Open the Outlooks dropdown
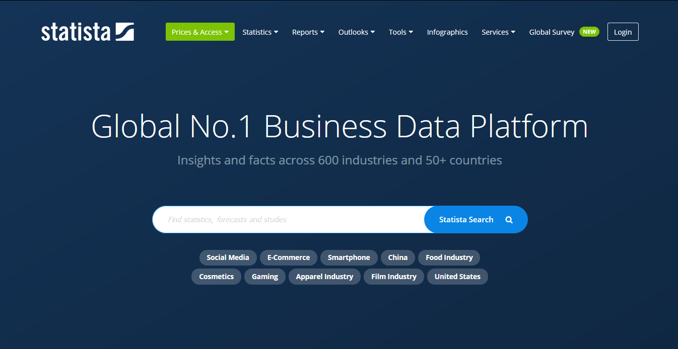Screen dimensions: 678x349 click(356, 32)
